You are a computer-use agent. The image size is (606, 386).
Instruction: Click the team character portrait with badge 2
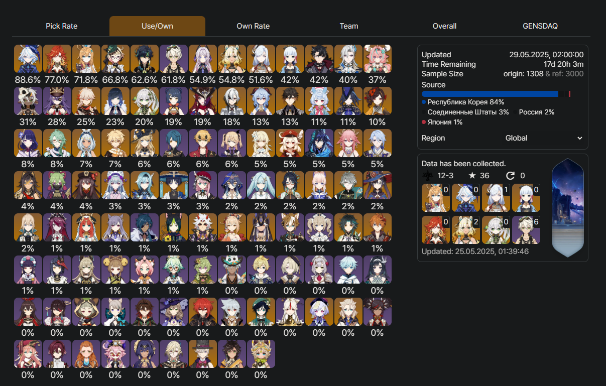click(466, 230)
